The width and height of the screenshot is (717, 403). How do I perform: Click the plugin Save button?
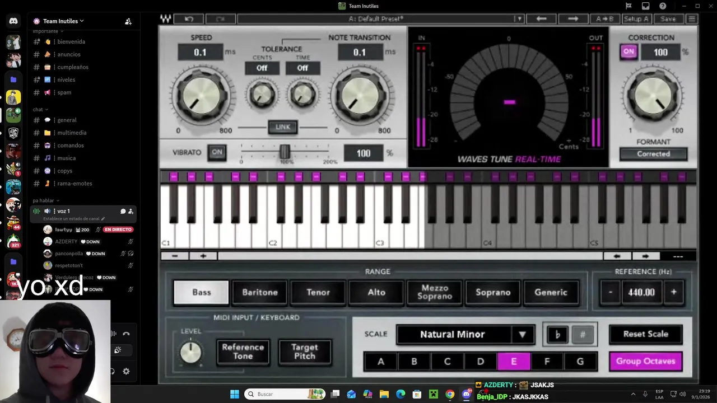click(668, 19)
